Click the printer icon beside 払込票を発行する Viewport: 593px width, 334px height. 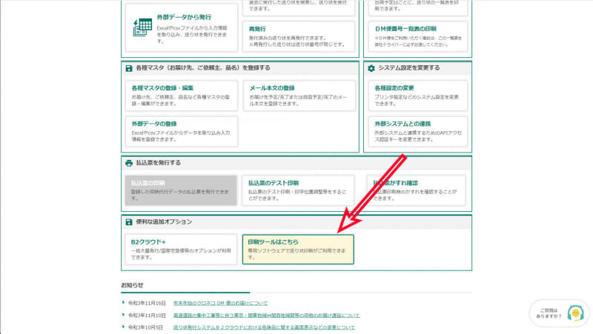tap(129, 163)
